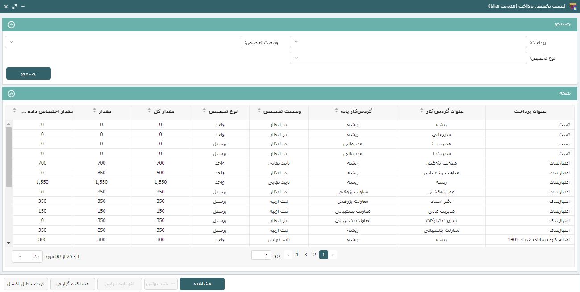Click the برو page number input field
This screenshot has width=580, height=292.
coord(261,255)
